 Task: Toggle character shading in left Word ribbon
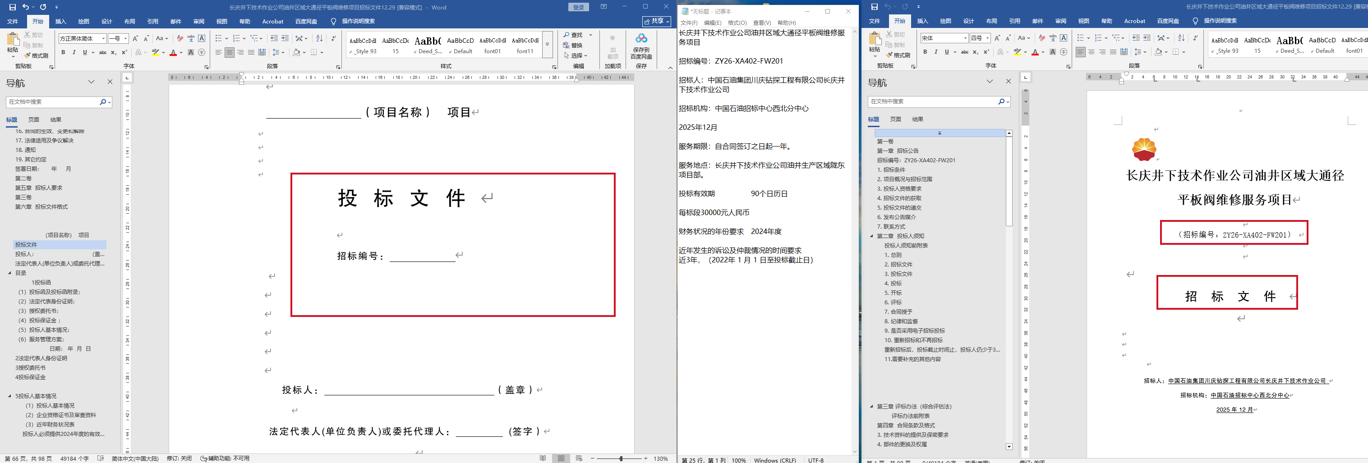coord(191,52)
